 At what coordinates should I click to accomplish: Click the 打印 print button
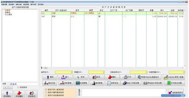point(128,77)
